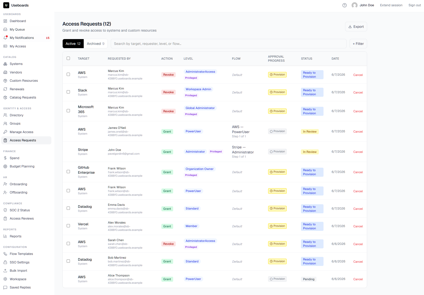Click the Pending status badge
The height and width of the screenshot is (295, 424).
pos(308,279)
